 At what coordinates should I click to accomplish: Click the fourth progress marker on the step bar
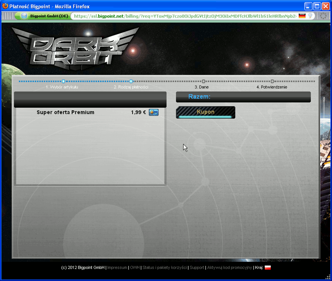click(x=272, y=81)
